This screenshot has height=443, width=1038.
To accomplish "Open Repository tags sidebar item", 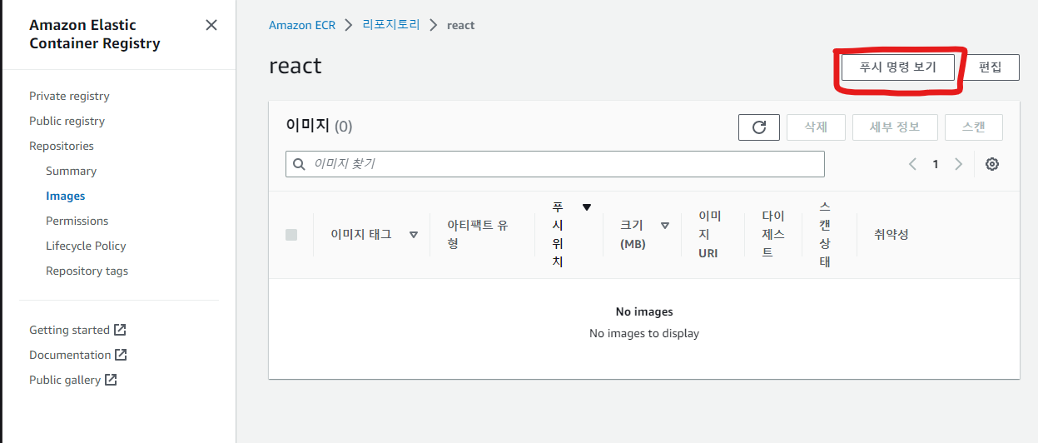I will (x=87, y=271).
